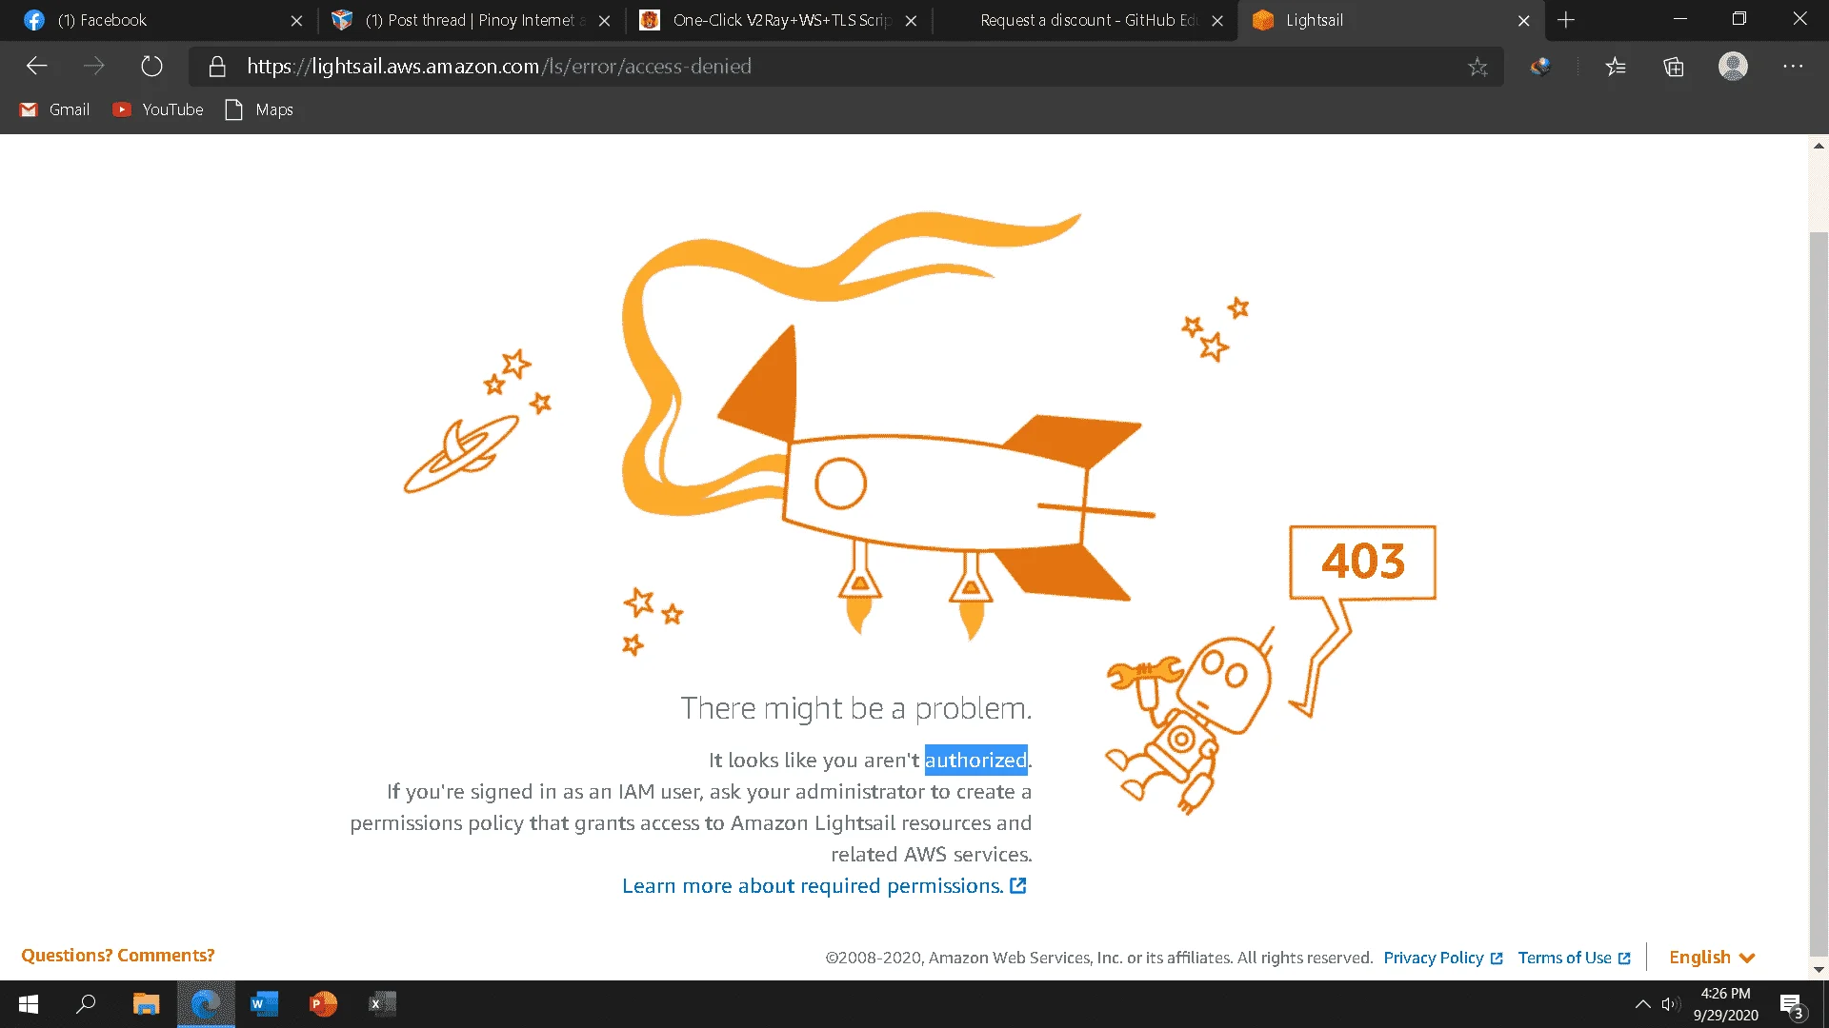Open Learn more about required permissions link
Viewport: 1829px width, 1028px height.
[x=824, y=886]
